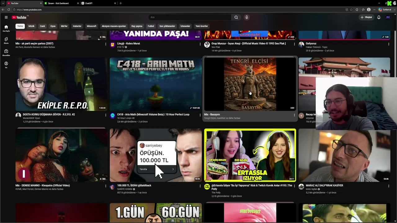Select the İzlenenler filter chip
Viewport: 397px width, 223px height.
coord(185,26)
